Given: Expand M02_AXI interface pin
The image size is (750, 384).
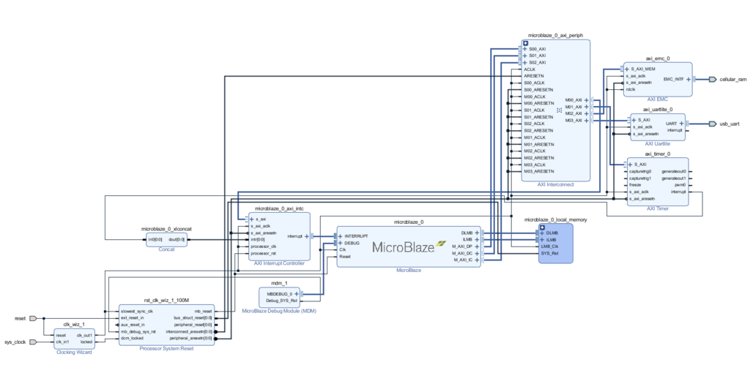Looking at the screenshot, I should point(587,113).
